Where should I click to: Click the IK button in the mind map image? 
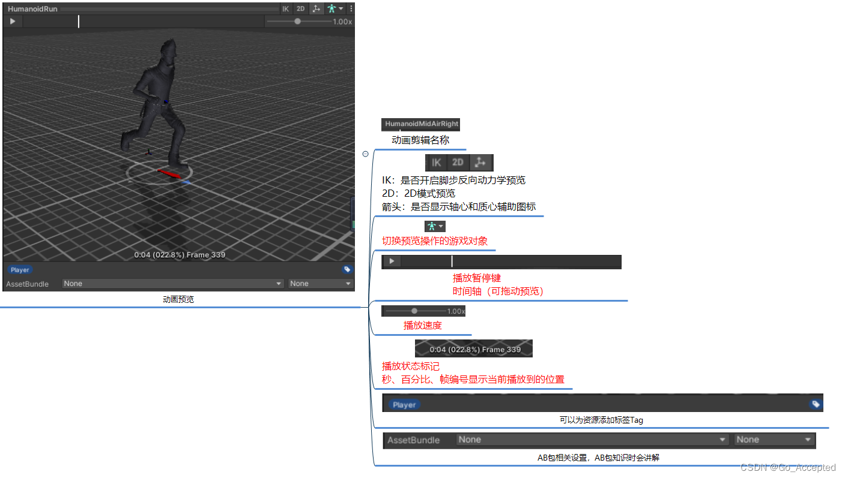437,163
